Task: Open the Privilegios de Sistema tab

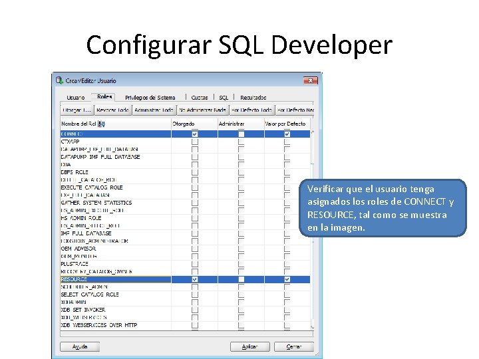Action: (150, 98)
